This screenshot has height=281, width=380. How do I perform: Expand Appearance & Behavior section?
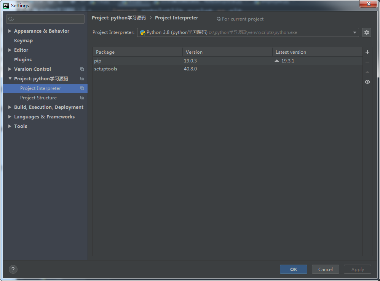tap(10, 31)
